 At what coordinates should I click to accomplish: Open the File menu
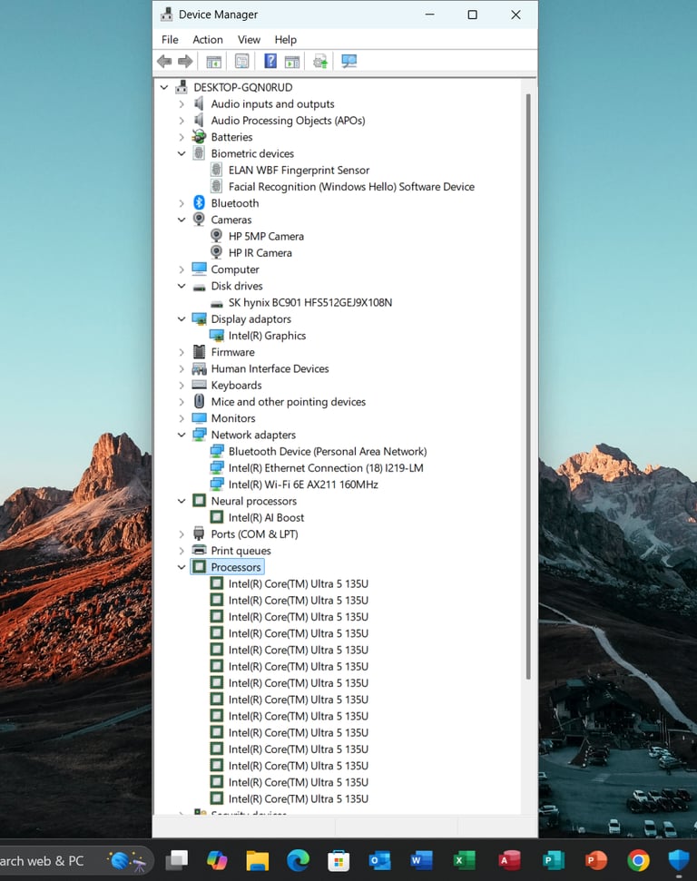pyautogui.click(x=170, y=40)
